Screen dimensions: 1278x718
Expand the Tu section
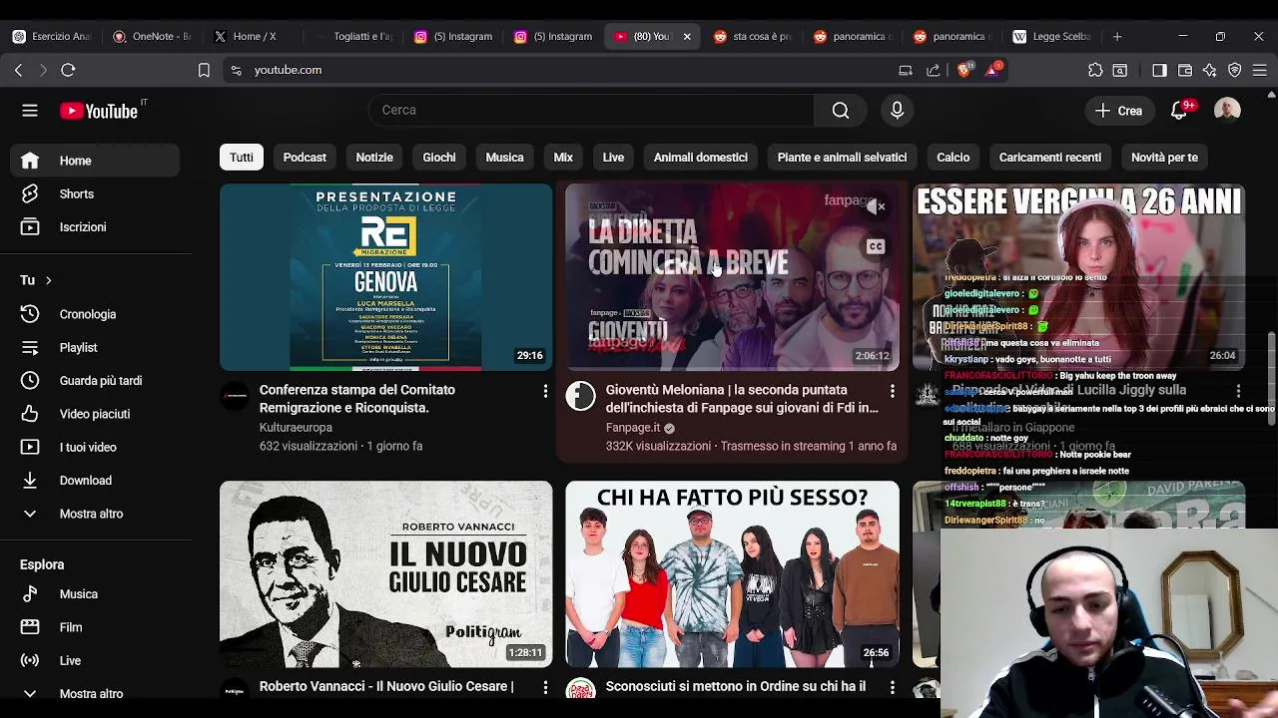click(x=36, y=280)
